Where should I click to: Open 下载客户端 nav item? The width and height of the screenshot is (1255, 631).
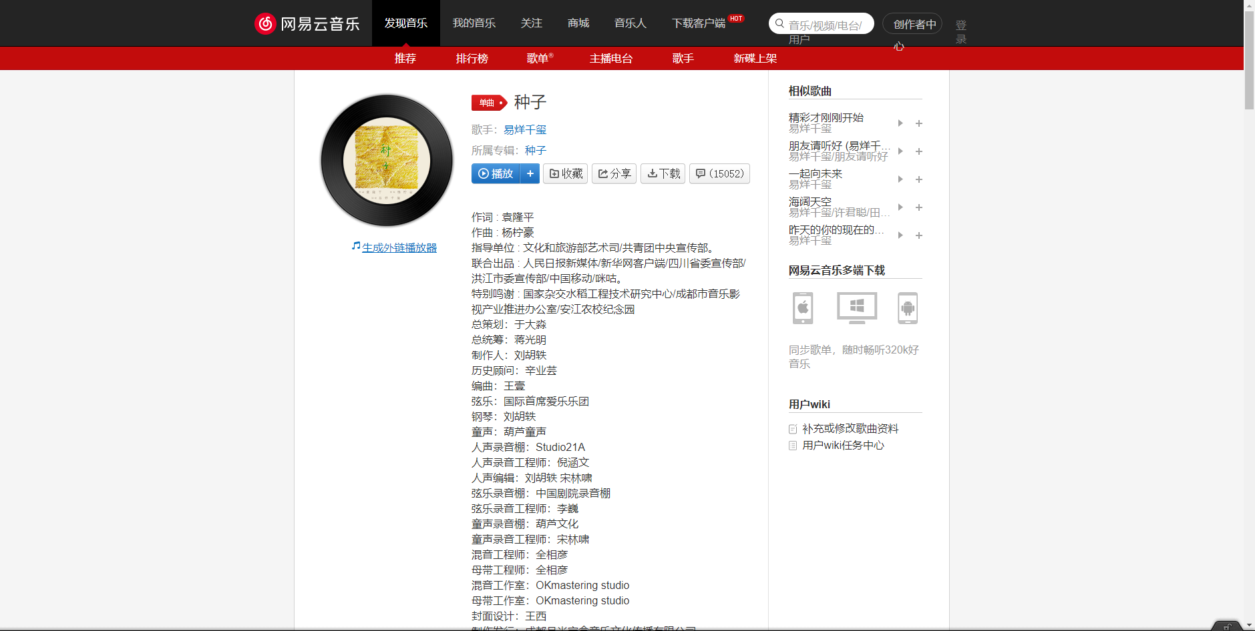click(x=699, y=23)
